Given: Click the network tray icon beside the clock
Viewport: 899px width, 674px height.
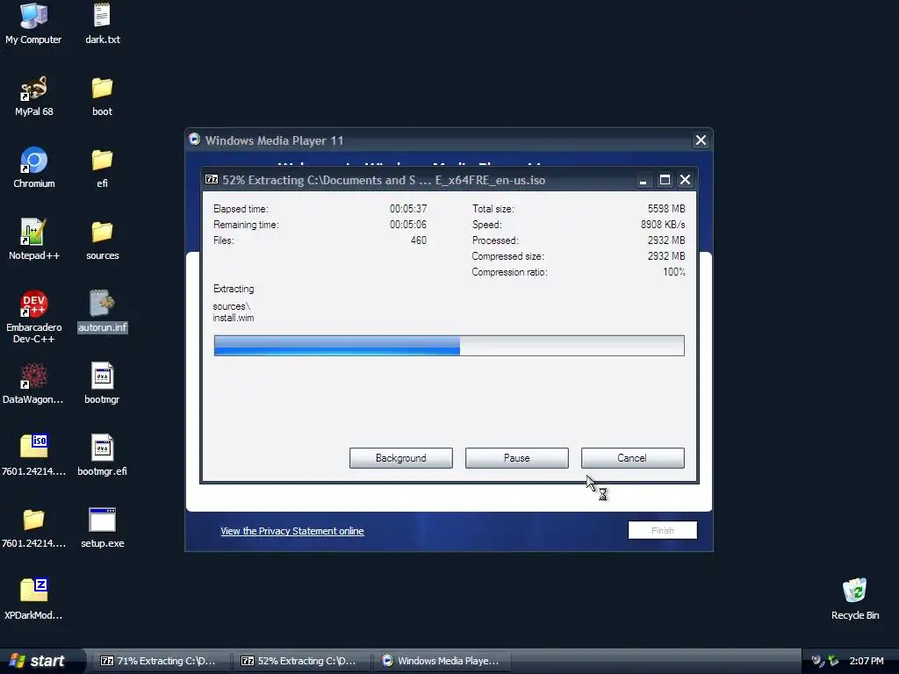Looking at the screenshot, I should coord(834,661).
